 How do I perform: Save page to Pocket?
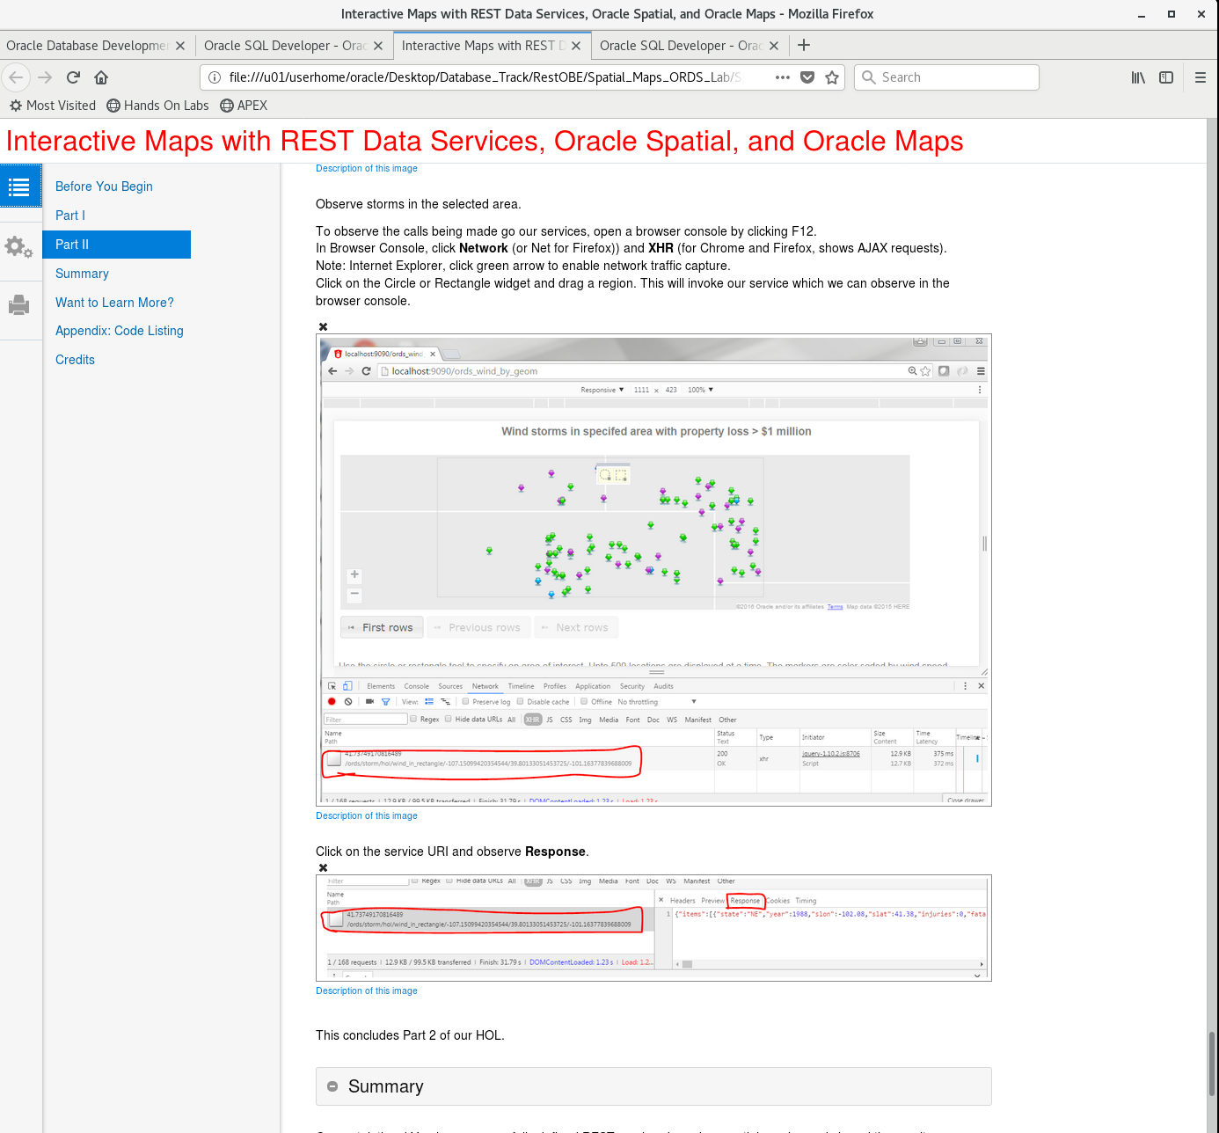[x=807, y=77]
